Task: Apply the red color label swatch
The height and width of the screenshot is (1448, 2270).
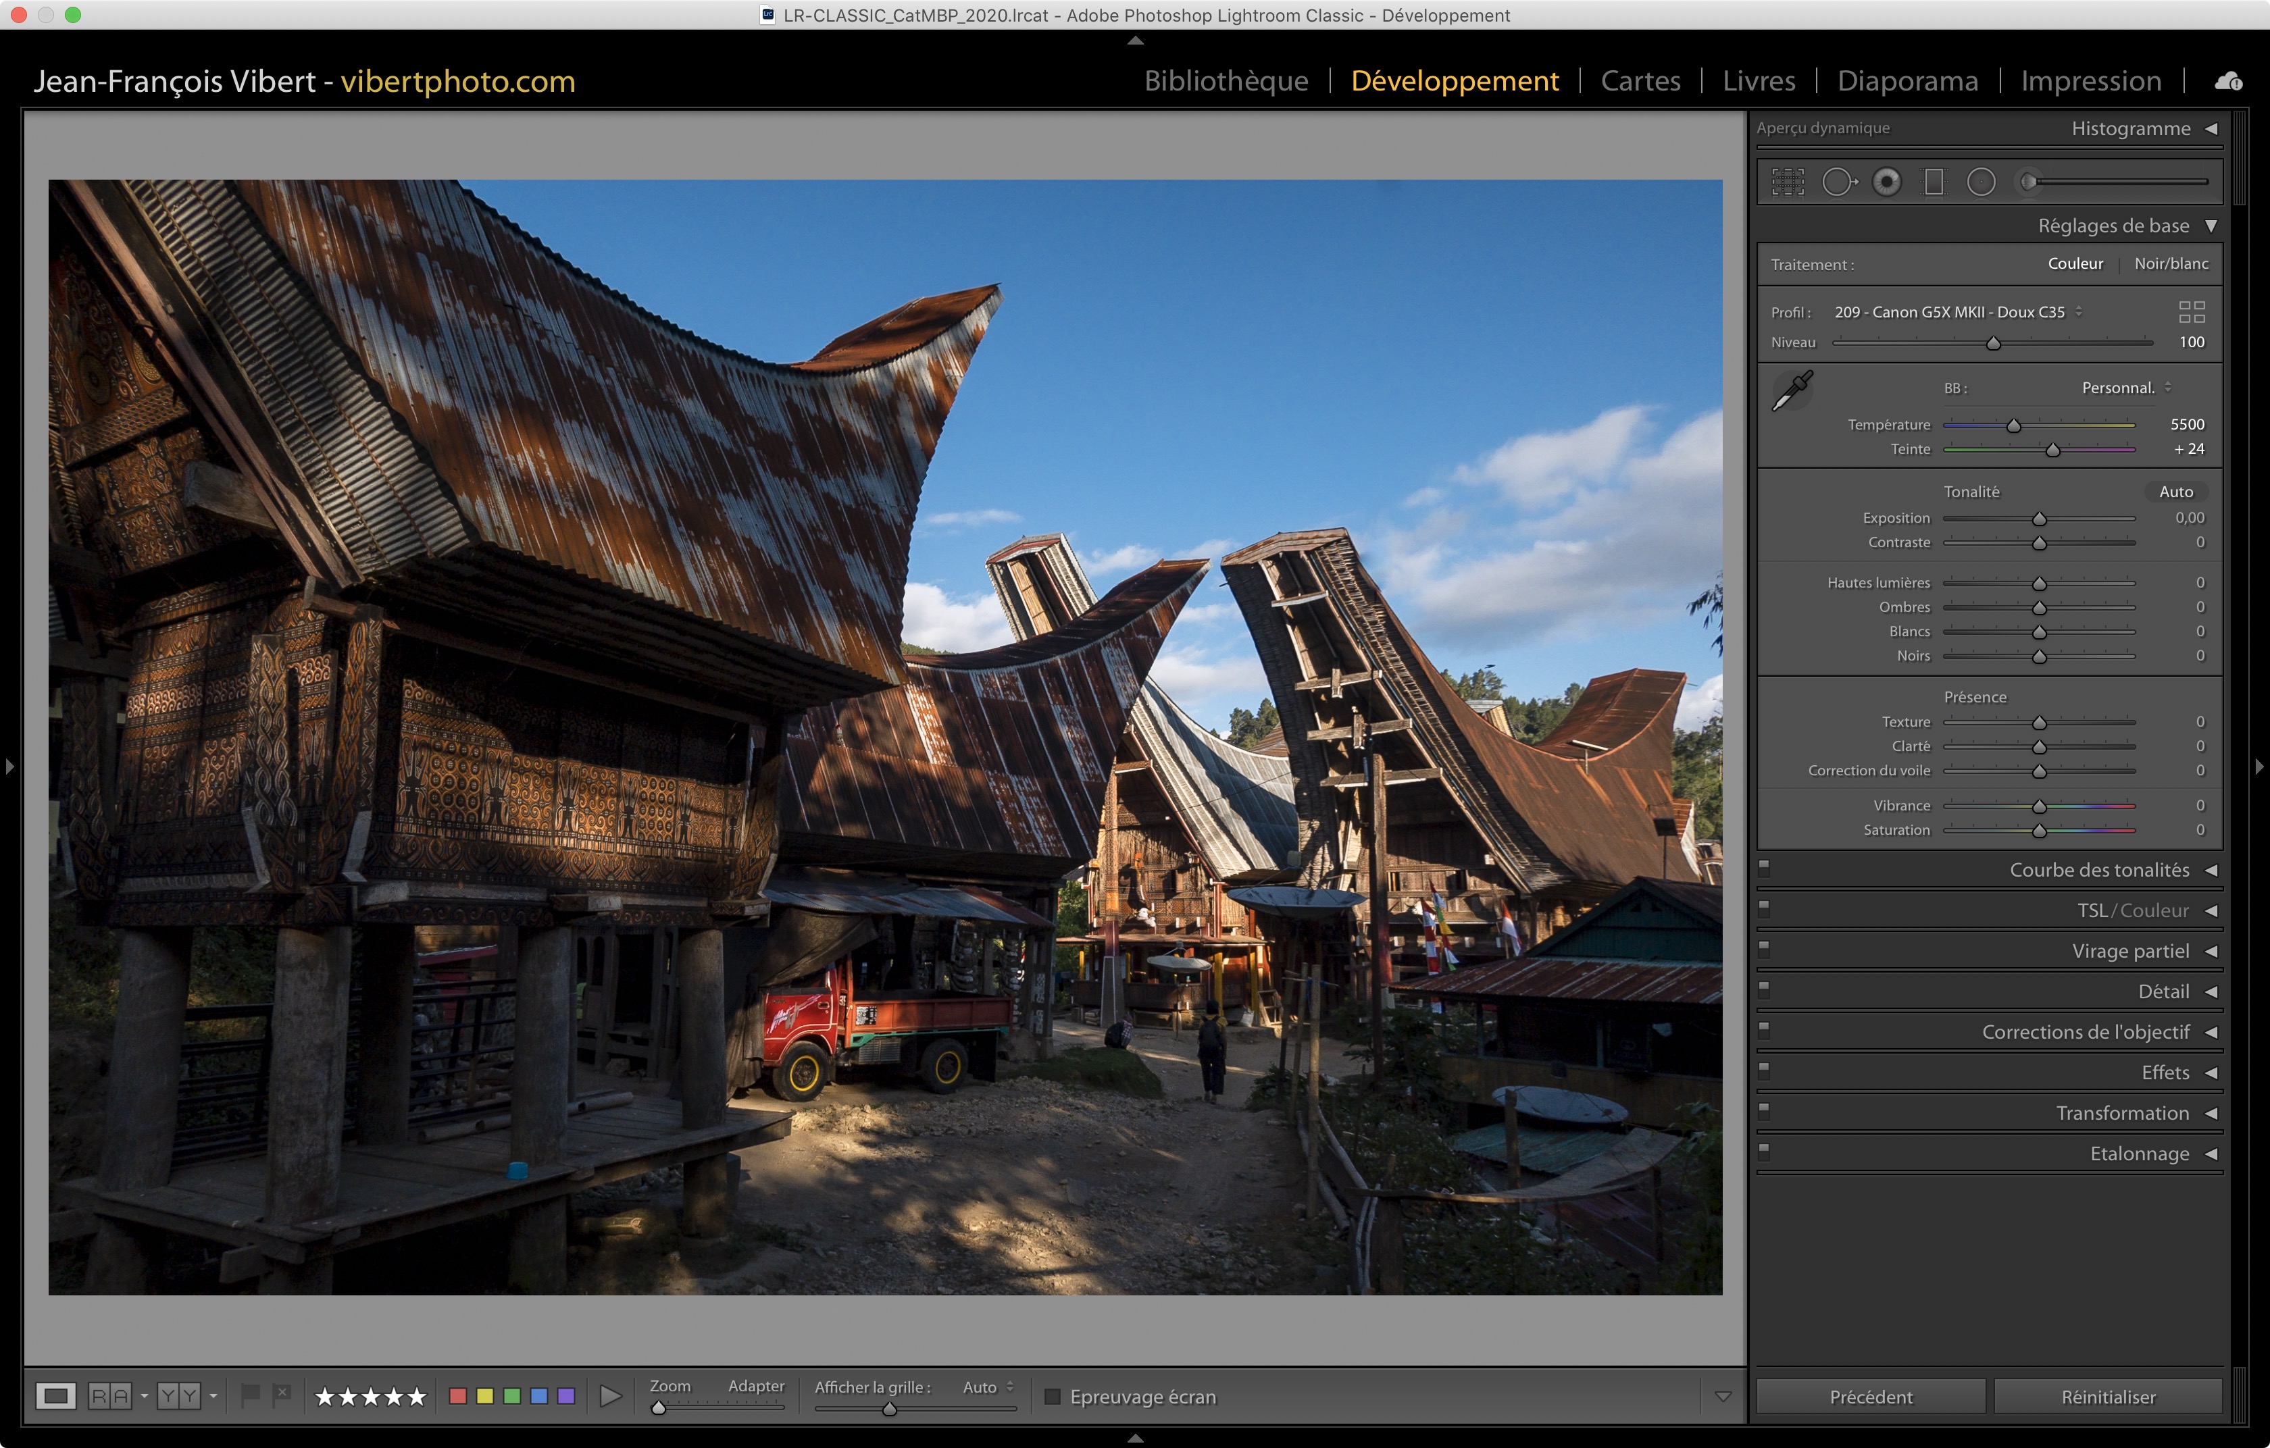Action: pos(458,1396)
